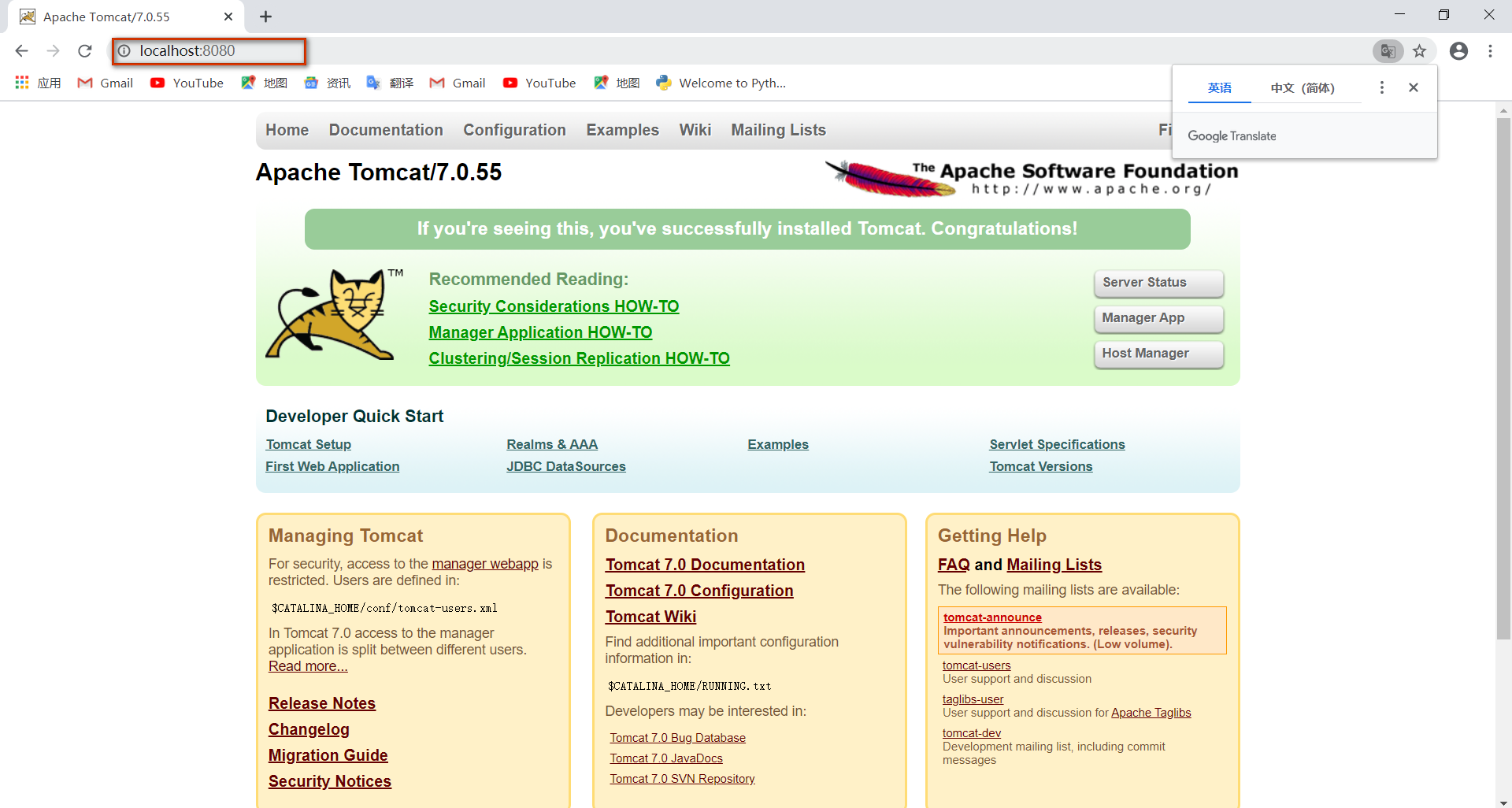Click the Apache Software Foundation feather logo
Screen dimensions: 1512x808
[1032, 178]
